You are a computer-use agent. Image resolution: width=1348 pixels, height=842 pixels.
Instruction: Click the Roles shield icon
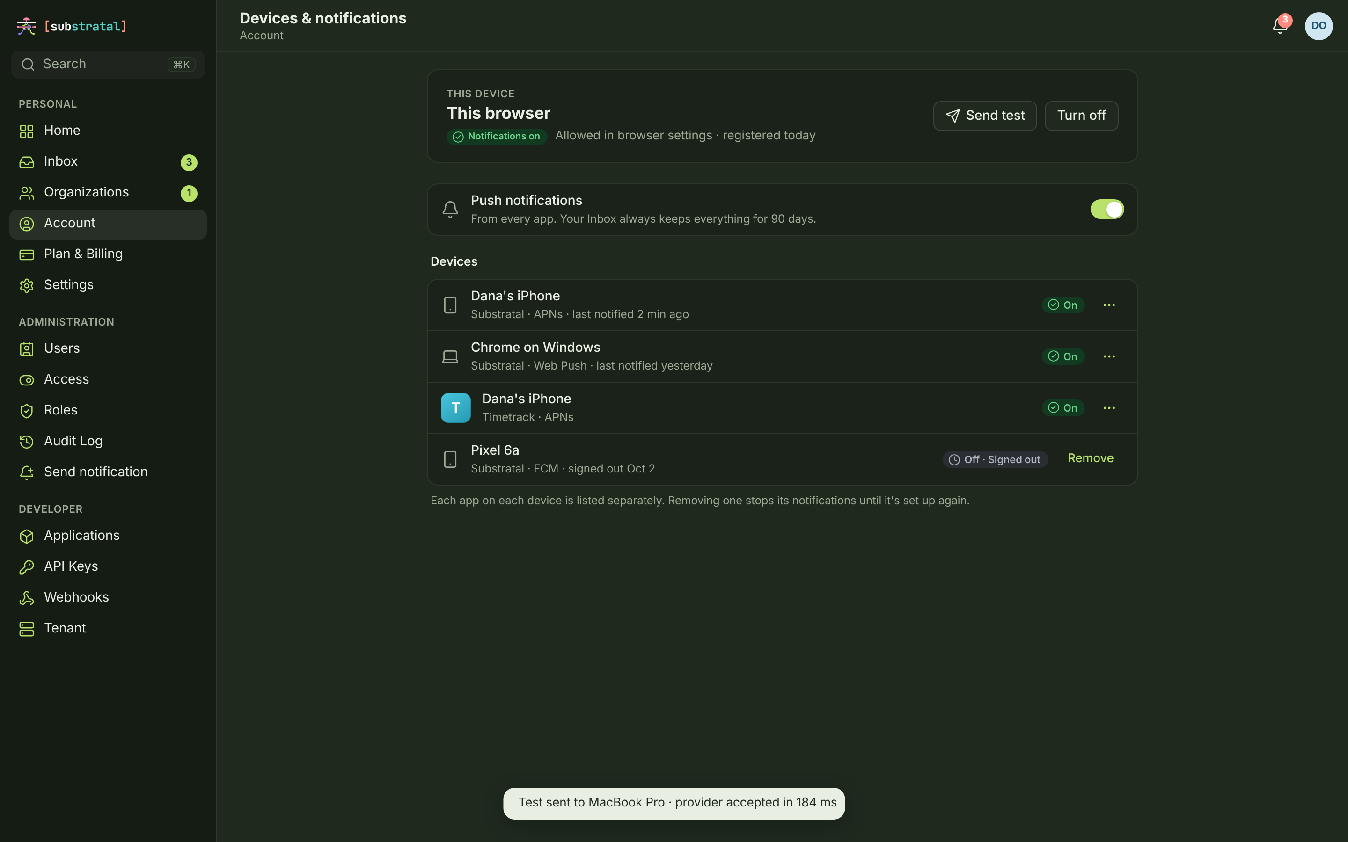[27, 411]
